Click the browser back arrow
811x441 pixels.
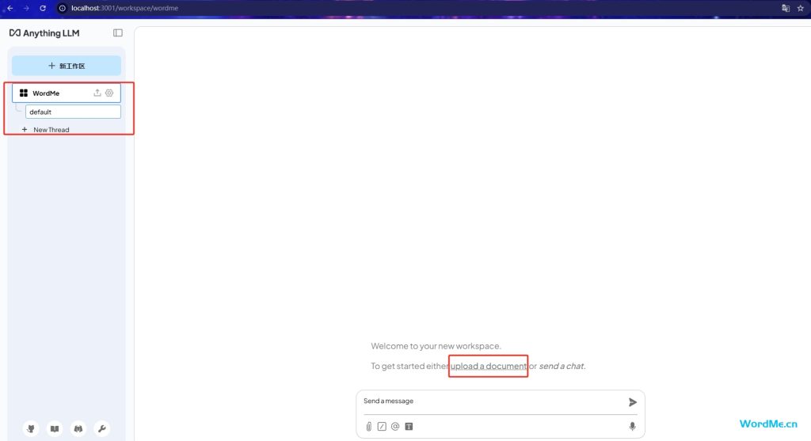[10, 8]
